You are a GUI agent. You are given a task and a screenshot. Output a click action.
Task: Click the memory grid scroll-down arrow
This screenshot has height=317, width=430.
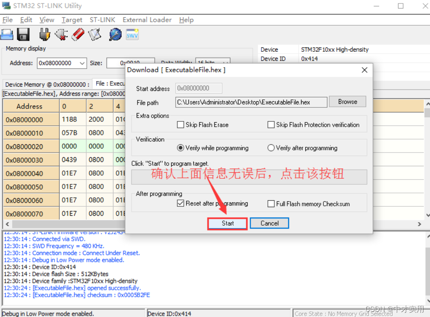[427, 215]
